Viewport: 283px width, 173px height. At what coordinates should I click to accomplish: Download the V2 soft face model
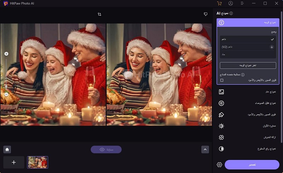pos(272,47)
